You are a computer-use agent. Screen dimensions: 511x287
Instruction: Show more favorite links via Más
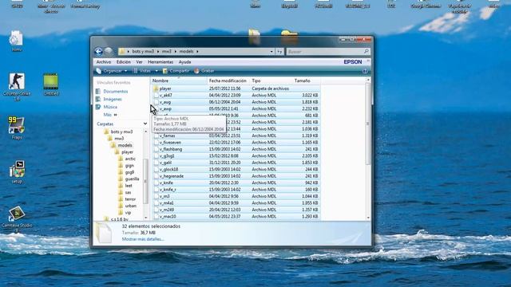pos(110,115)
